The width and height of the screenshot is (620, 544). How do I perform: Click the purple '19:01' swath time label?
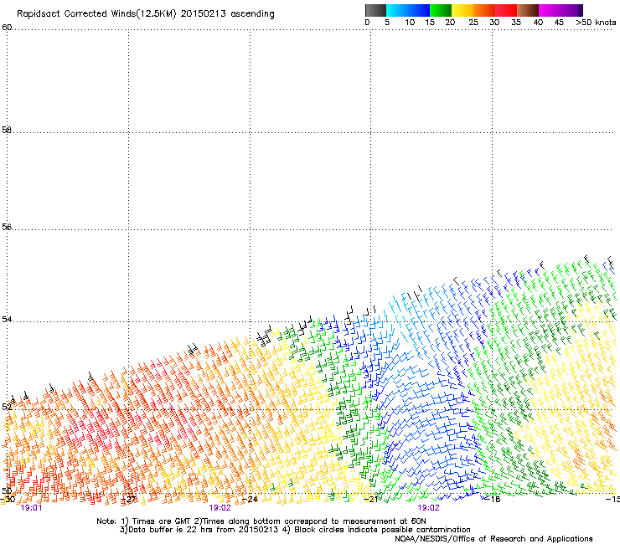click(31, 508)
